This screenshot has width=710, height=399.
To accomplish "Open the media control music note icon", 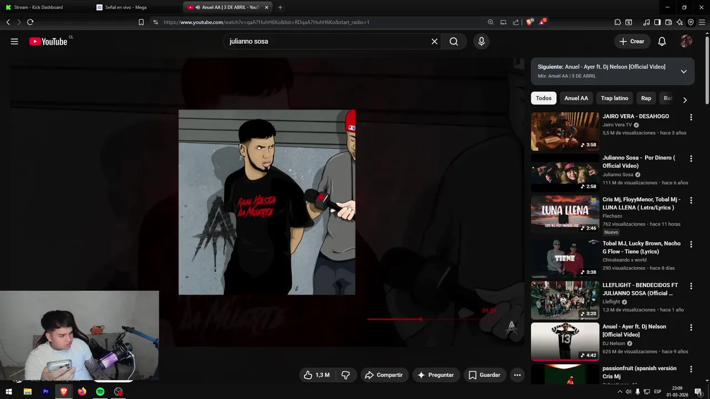I will (646, 22).
